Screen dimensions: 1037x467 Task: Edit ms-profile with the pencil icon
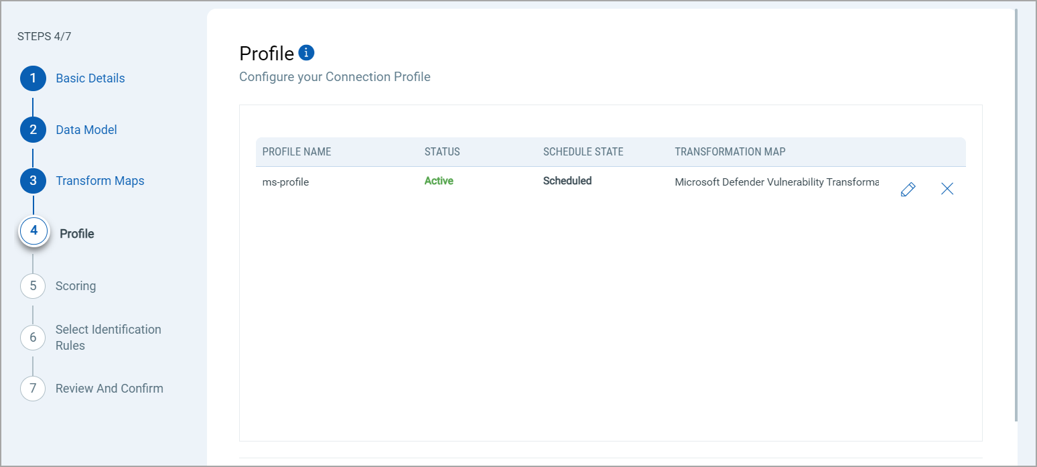coord(908,190)
